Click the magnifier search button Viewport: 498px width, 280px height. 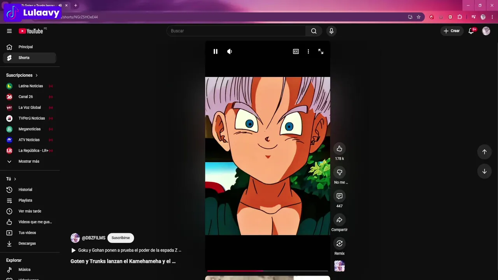314,31
